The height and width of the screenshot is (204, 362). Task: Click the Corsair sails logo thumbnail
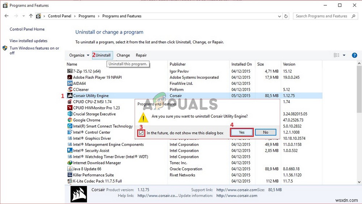(79, 194)
